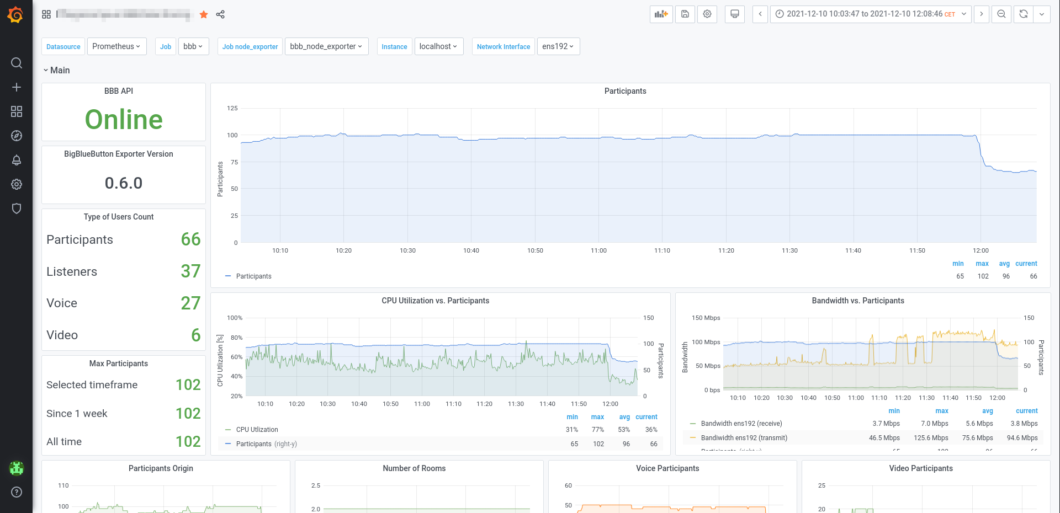
Task: Click CPU Utlization legend color line
Action: pyautogui.click(x=228, y=430)
